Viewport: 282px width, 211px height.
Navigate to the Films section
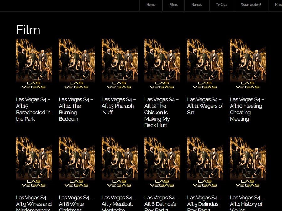pyautogui.click(x=173, y=5)
